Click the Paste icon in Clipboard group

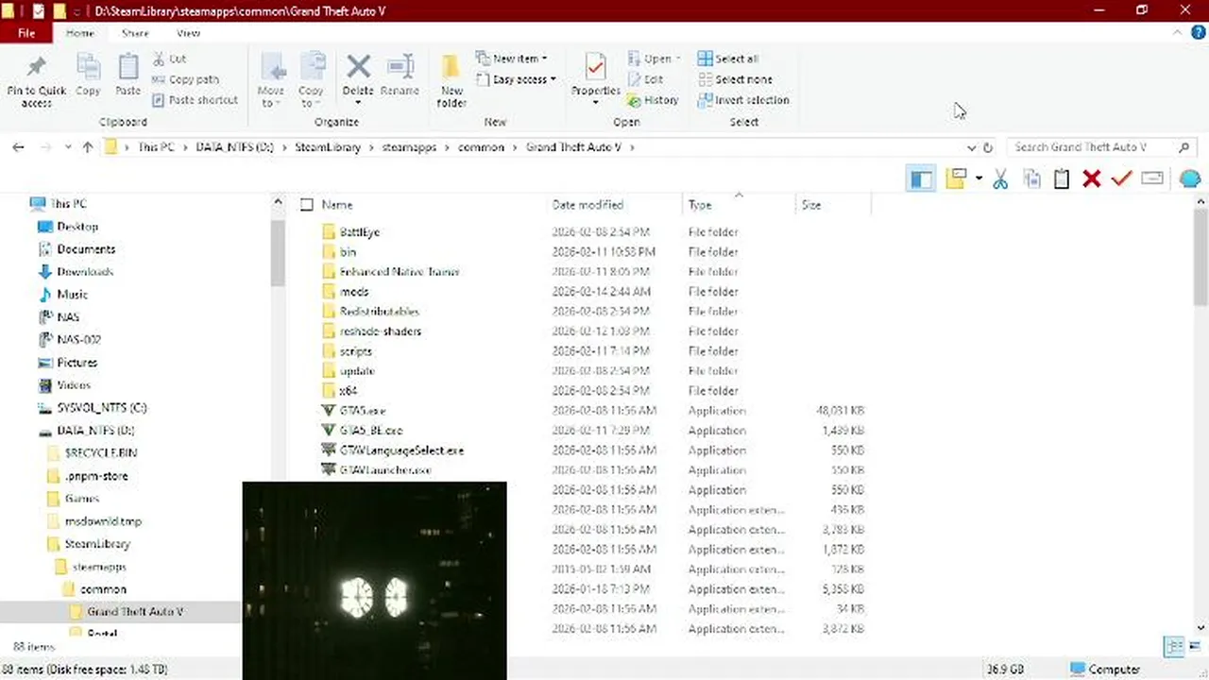tap(128, 68)
